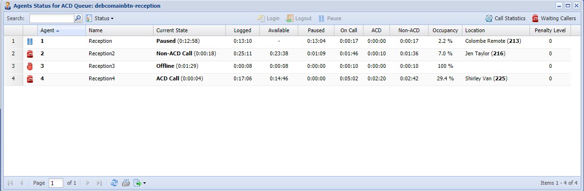Select the Reception2 agent name

[x=102, y=54]
